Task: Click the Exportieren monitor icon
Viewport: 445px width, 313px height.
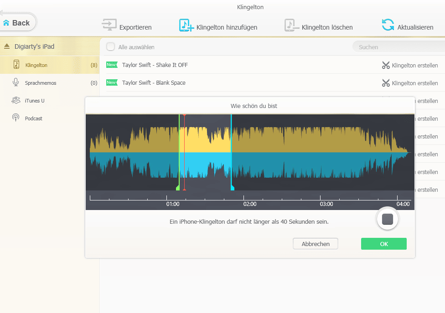Action: click(109, 25)
